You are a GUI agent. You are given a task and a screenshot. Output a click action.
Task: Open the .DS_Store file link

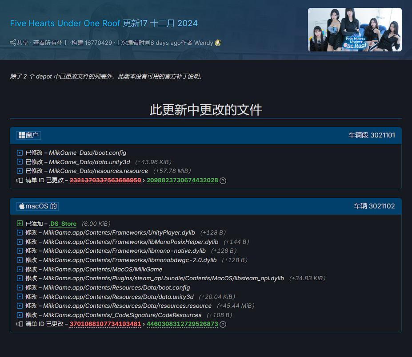pos(63,224)
